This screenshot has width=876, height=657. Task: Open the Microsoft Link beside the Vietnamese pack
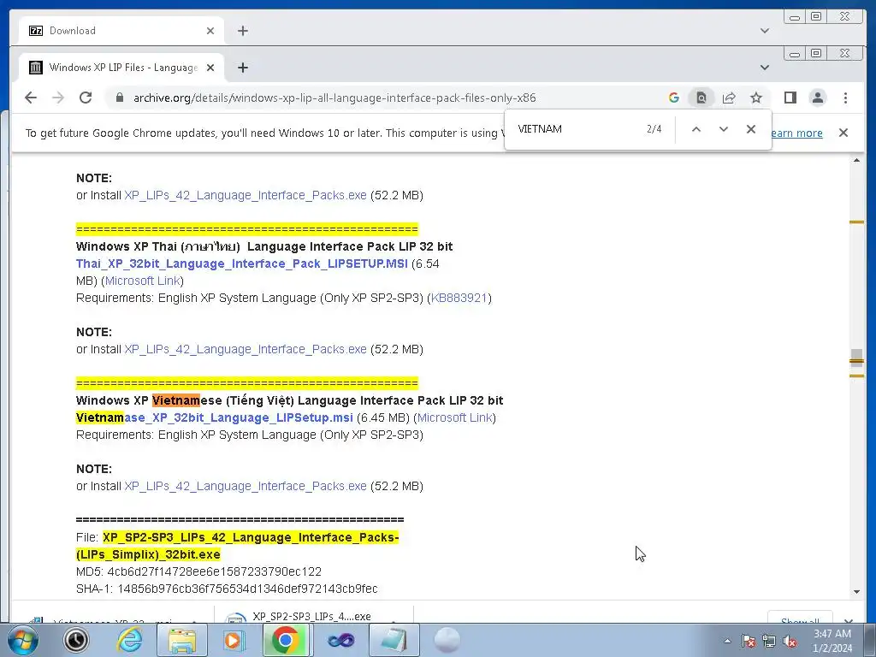[x=455, y=417]
